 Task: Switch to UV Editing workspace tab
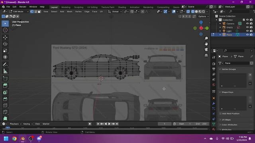92,7
